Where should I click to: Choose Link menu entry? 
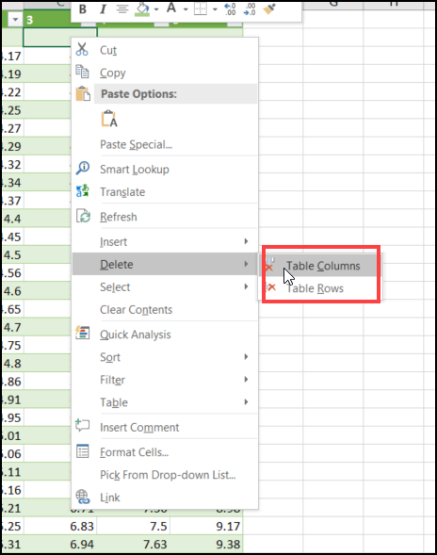point(110,498)
